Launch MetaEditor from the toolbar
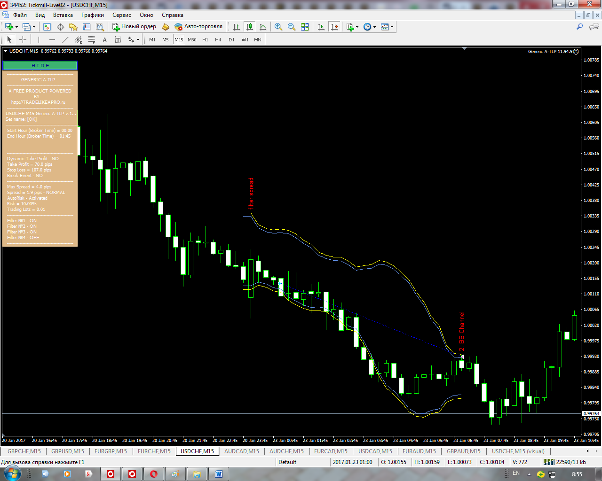This screenshot has width=602, height=481. [x=166, y=27]
